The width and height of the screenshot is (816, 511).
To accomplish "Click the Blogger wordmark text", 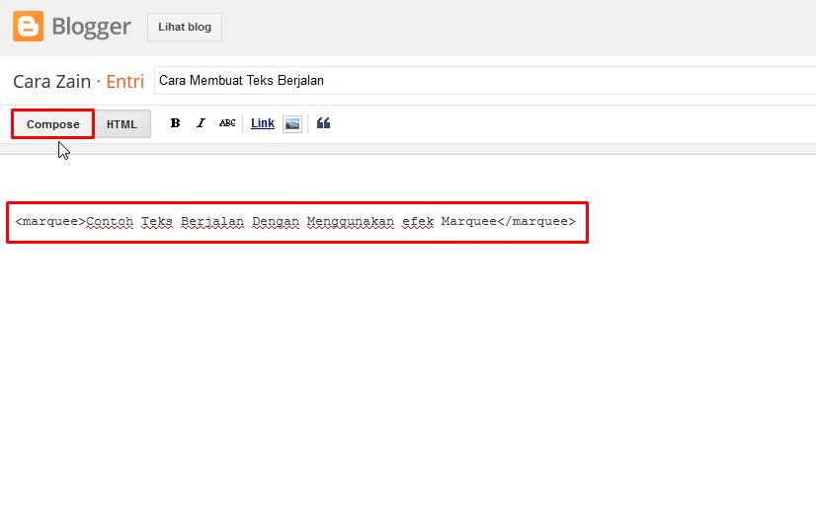I will pyautogui.click(x=92, y=27).
